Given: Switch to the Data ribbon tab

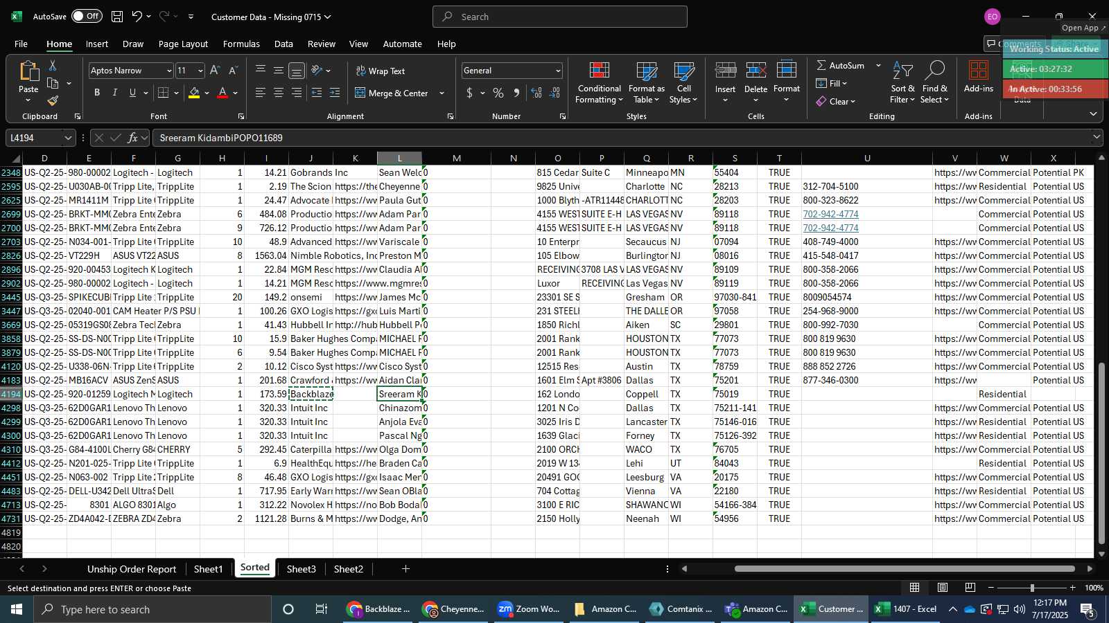Looking at the screenshot, I should click(283, 44).
